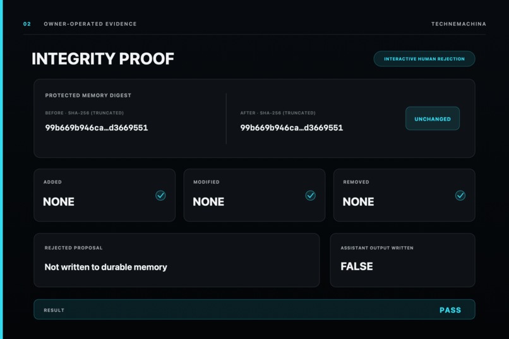
Task: Click the checkmark icon in the Added card
Action: click(x=160, y=195)
